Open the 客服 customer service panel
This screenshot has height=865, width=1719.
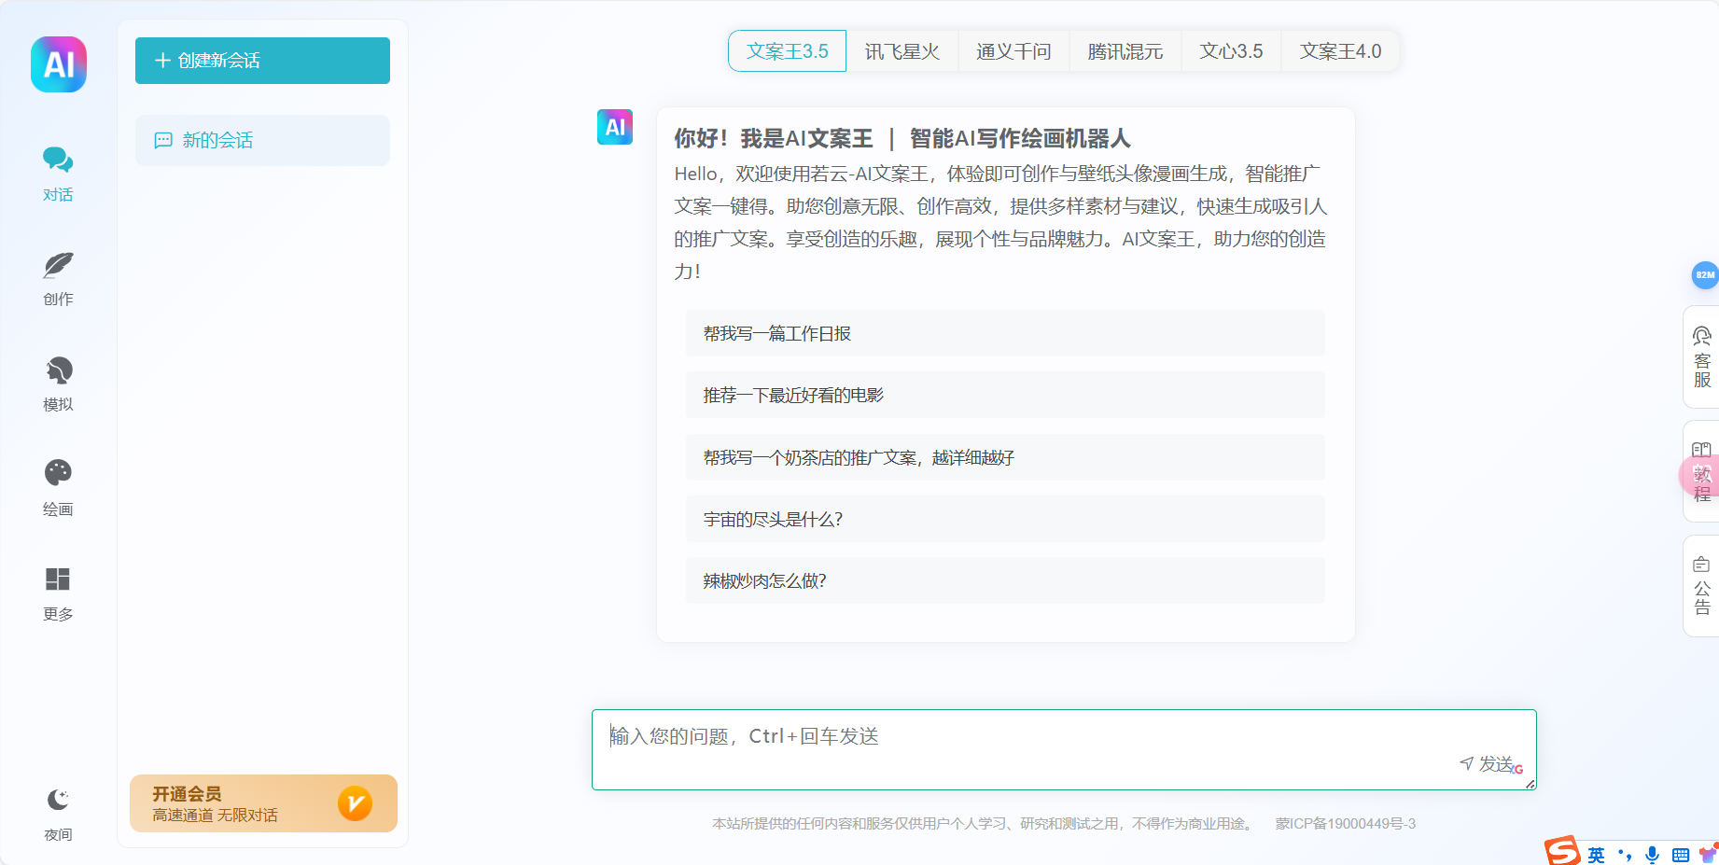[x=1701, y=357]
